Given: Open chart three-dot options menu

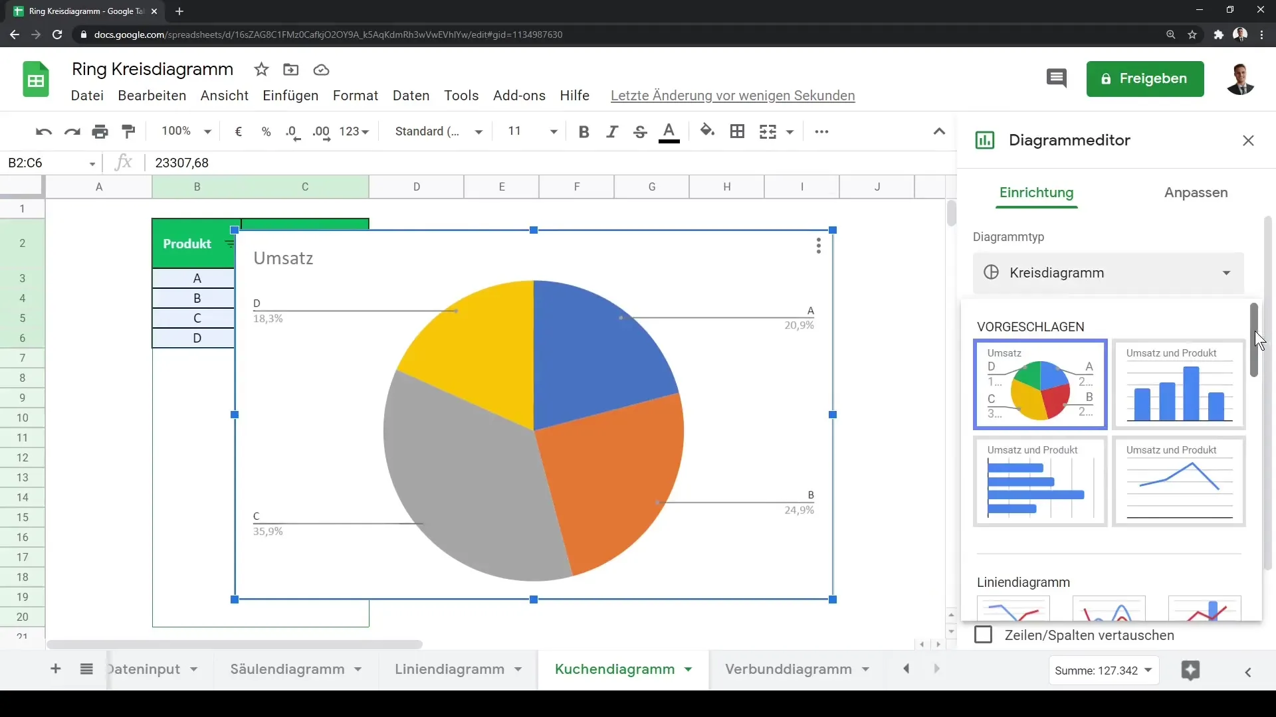Looking at the screenshot, I should (819, 246).
